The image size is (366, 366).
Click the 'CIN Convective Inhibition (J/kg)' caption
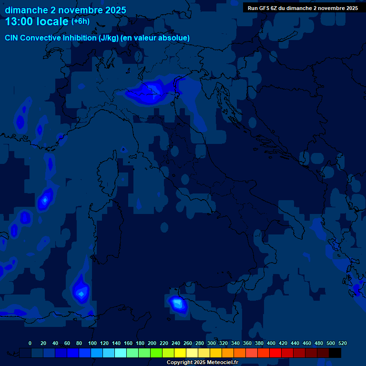(x=61, y=38)
